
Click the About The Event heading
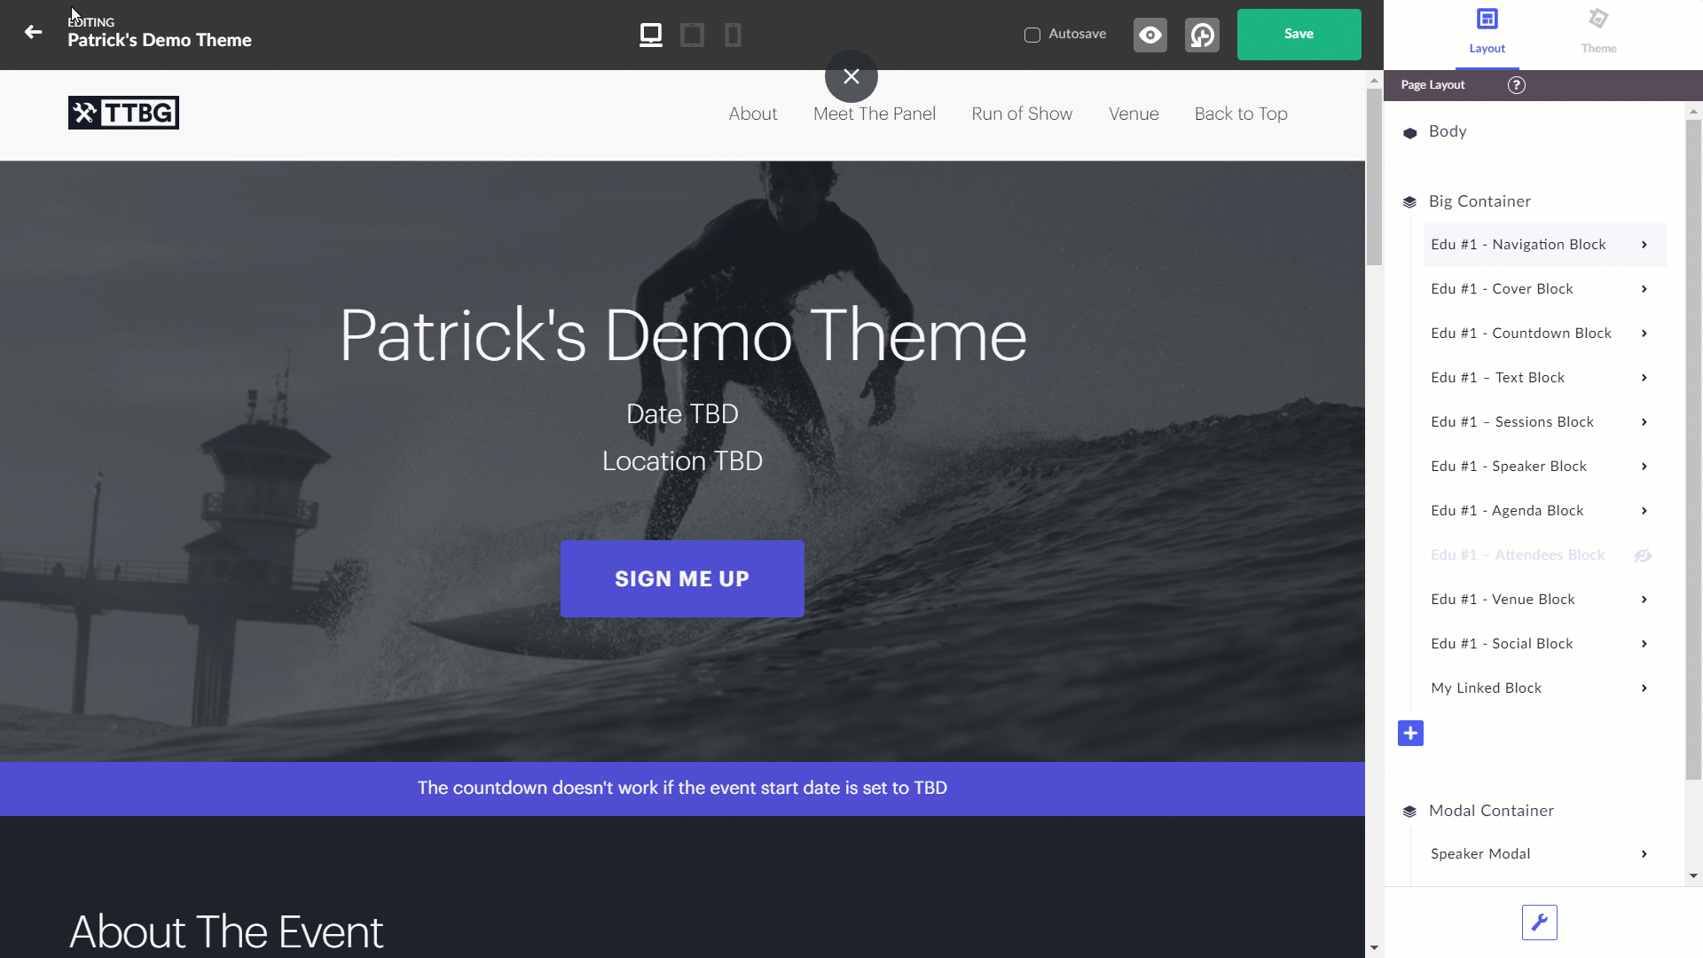226,932
